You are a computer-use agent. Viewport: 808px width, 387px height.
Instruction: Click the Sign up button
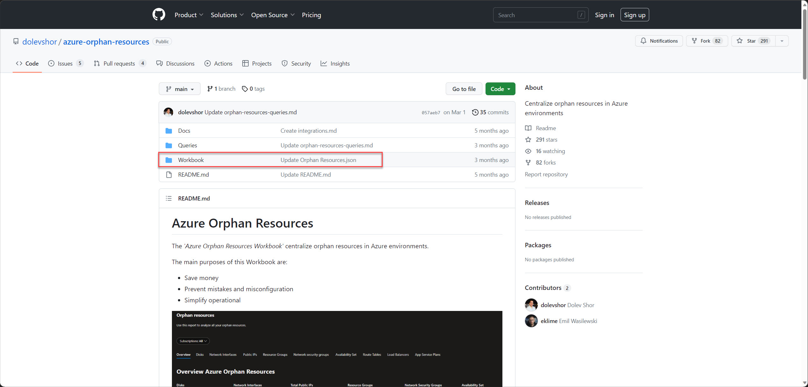coord(634,15)
